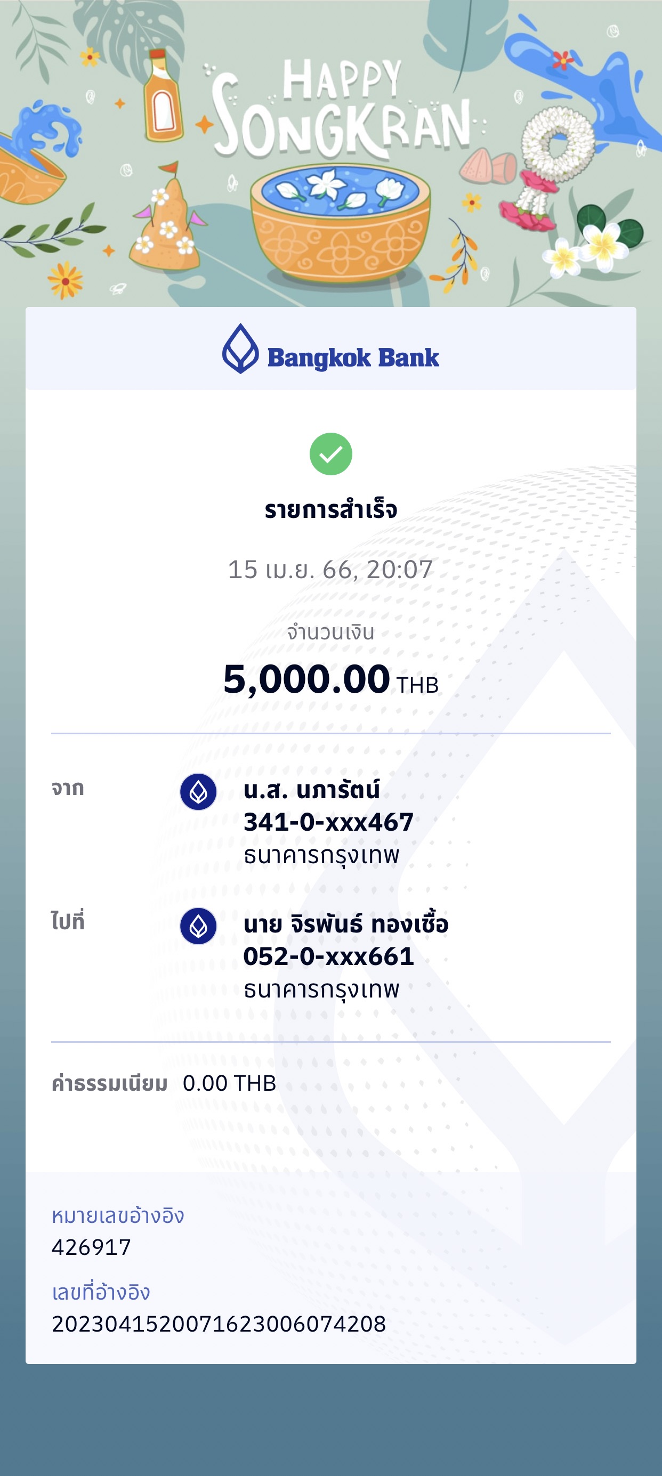
Task: Tap the รายการสำเร็จ status text
Action: click(x=330, y=509)
